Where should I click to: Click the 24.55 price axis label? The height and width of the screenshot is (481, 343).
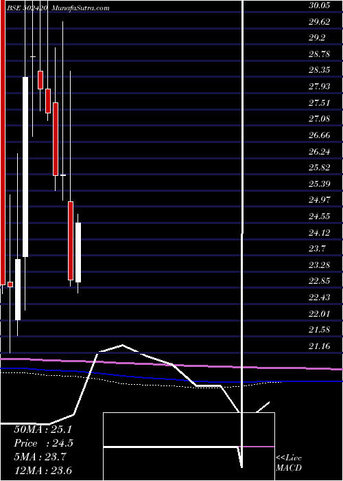pyautogui.click(x=319, y=216)
